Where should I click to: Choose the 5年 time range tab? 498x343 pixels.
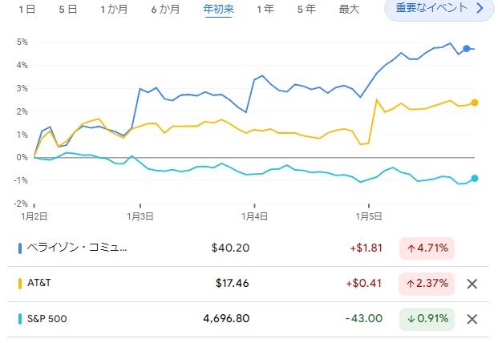click(306, 9)
